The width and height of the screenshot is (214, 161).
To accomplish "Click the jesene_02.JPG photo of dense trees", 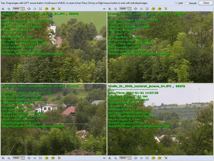I will [160, 47].
